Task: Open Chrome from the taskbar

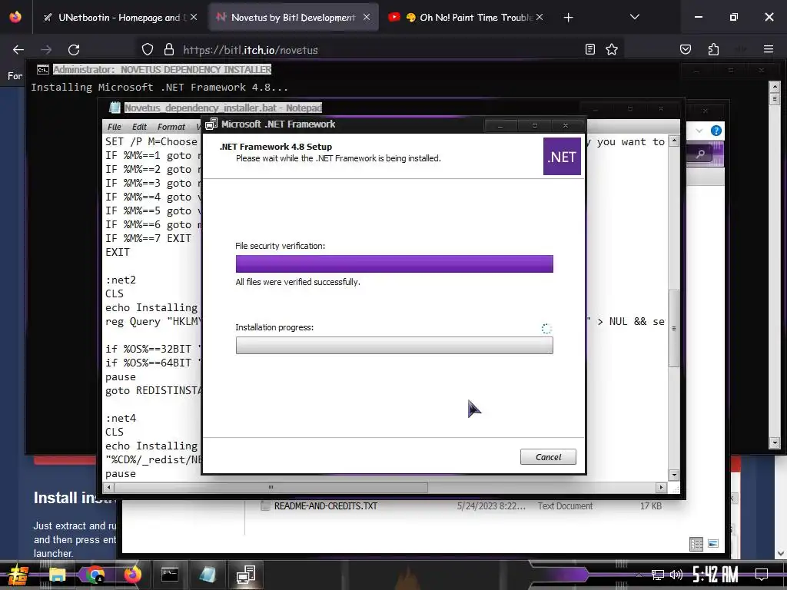Action: [x=95, y=575]
